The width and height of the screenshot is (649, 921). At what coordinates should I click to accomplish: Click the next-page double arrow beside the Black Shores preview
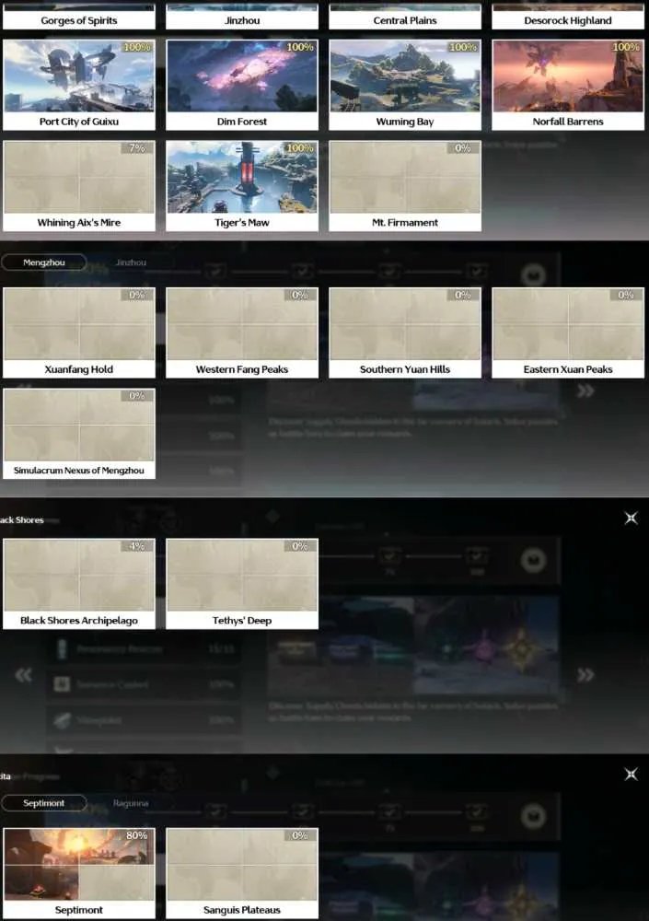pos(585,675)
